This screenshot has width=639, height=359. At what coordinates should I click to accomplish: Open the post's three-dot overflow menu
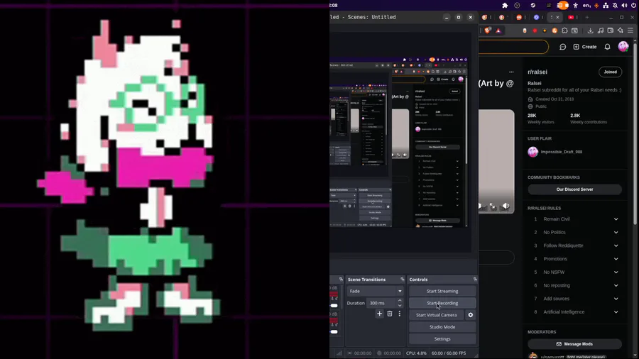click(x=511, y=72)
